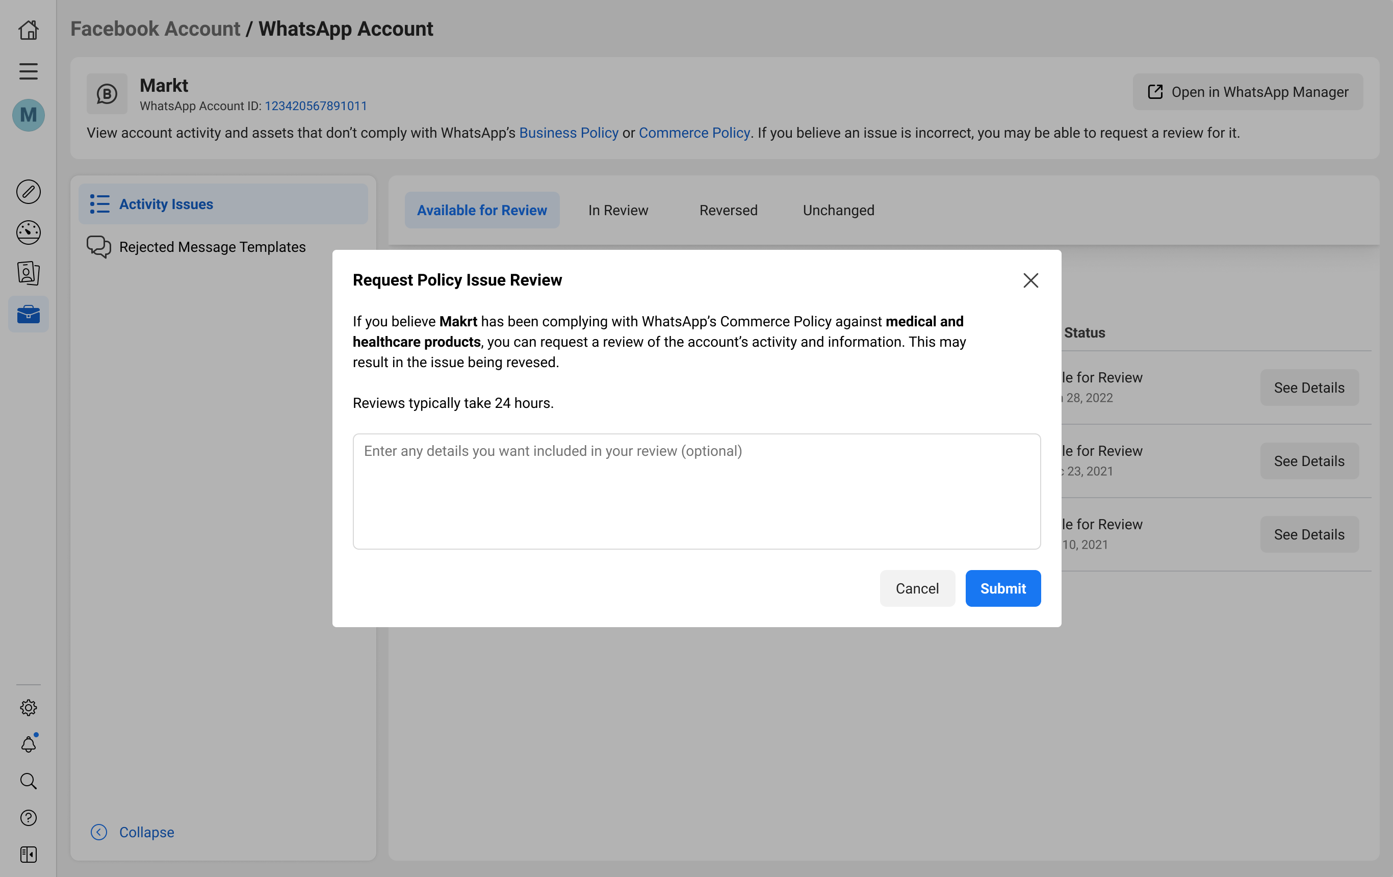Screen dimensions: 1393x877
Task: Click the Status column header
Action: click(1084, 332)
